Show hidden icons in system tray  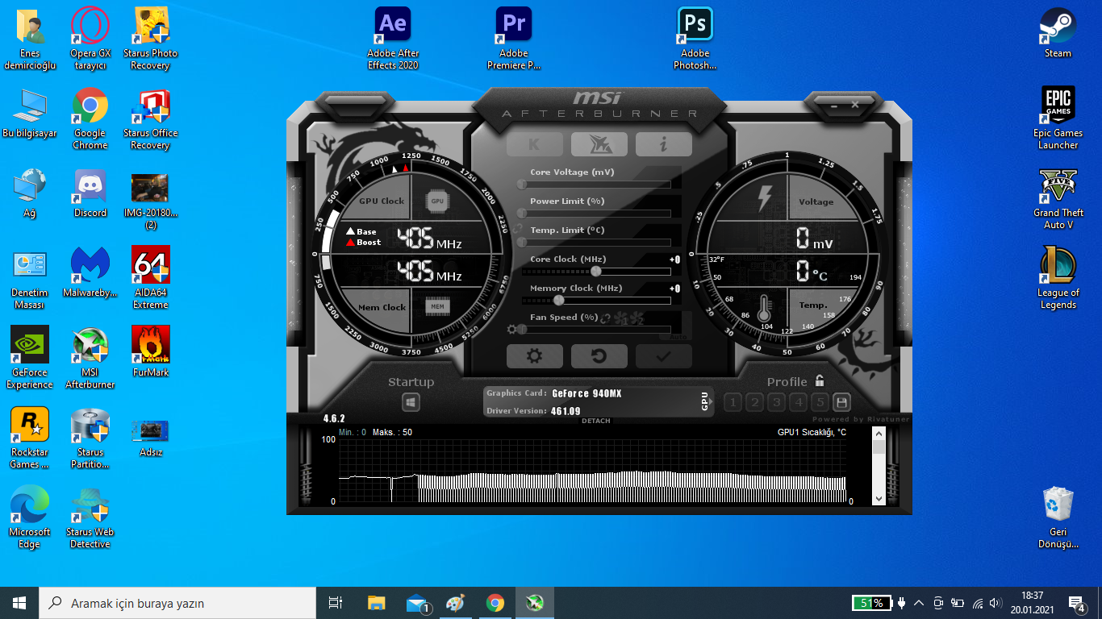tap(918, 603)
